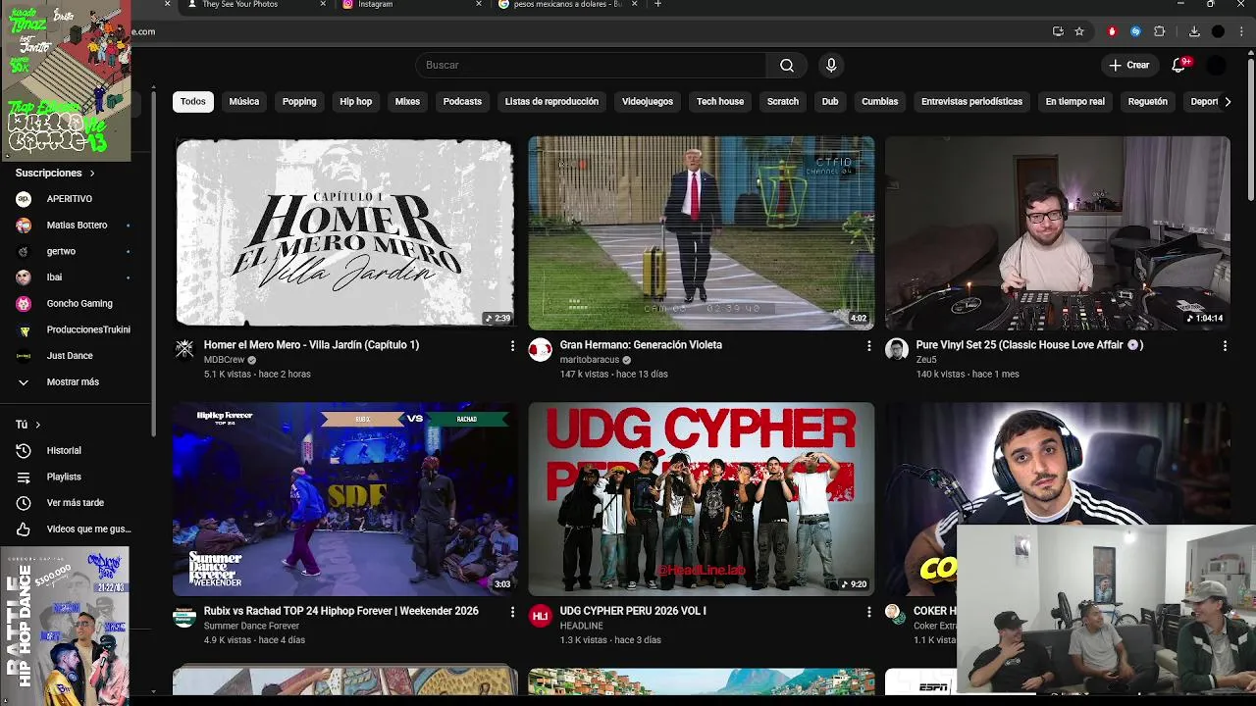Open Ver más tarde in the sidebar
The height and width of the screenshot is (706, 1256).
coord(76,503)
